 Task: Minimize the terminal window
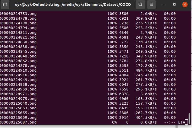point(164,5)
